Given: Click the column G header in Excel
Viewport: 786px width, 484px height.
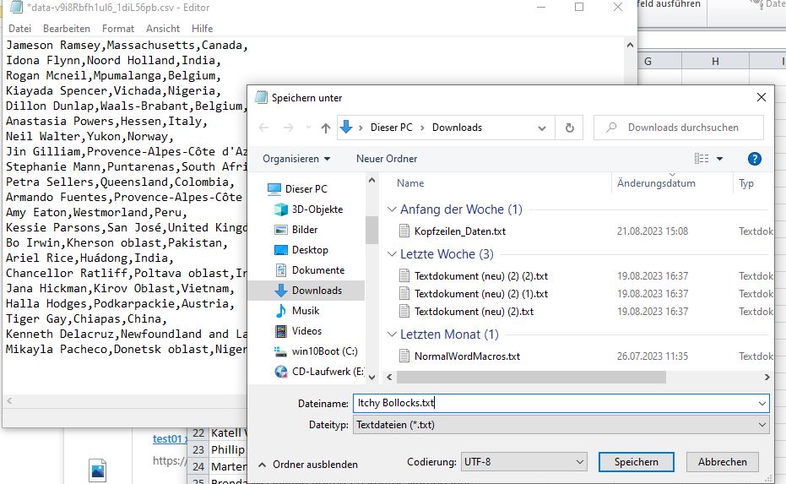Looking at the screenshot, I should (648, 61).
